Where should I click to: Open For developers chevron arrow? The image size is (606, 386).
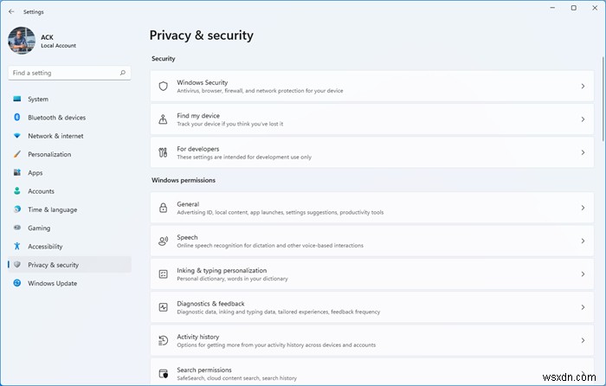click(583, 152)
